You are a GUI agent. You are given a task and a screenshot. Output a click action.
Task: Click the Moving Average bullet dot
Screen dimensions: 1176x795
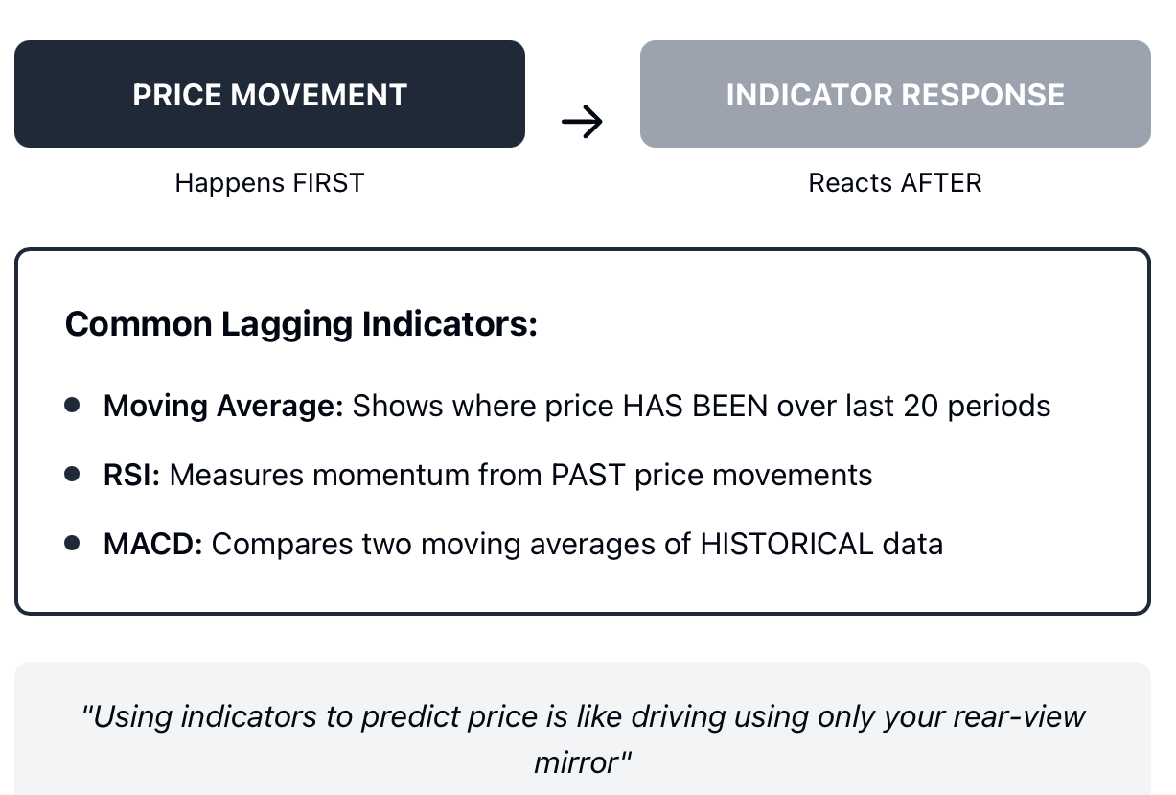click(72, 405)
